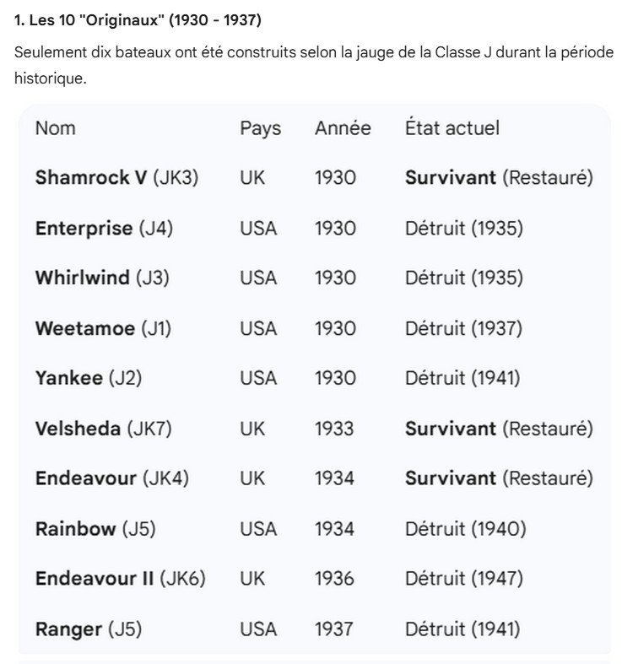
Task: Select the Endeavour (JK4) name cell
Action: pos(111,478)
